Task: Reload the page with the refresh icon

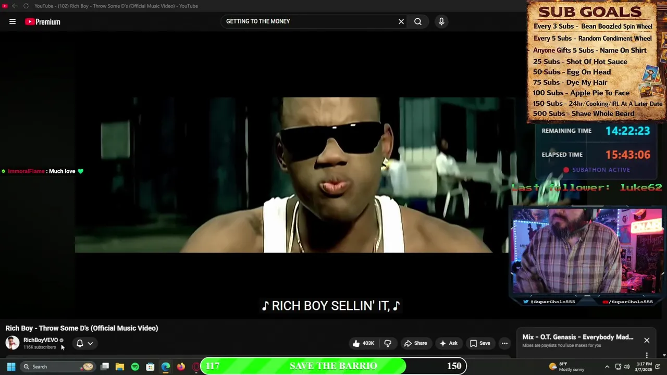Action: pos(26,6)
